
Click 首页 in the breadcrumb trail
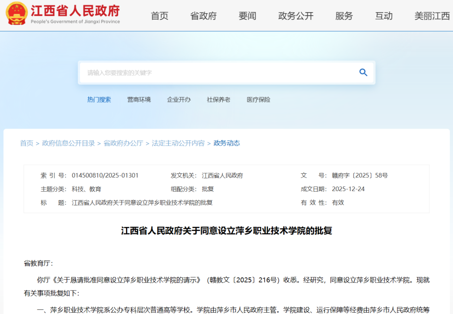[x=26, y=143]
